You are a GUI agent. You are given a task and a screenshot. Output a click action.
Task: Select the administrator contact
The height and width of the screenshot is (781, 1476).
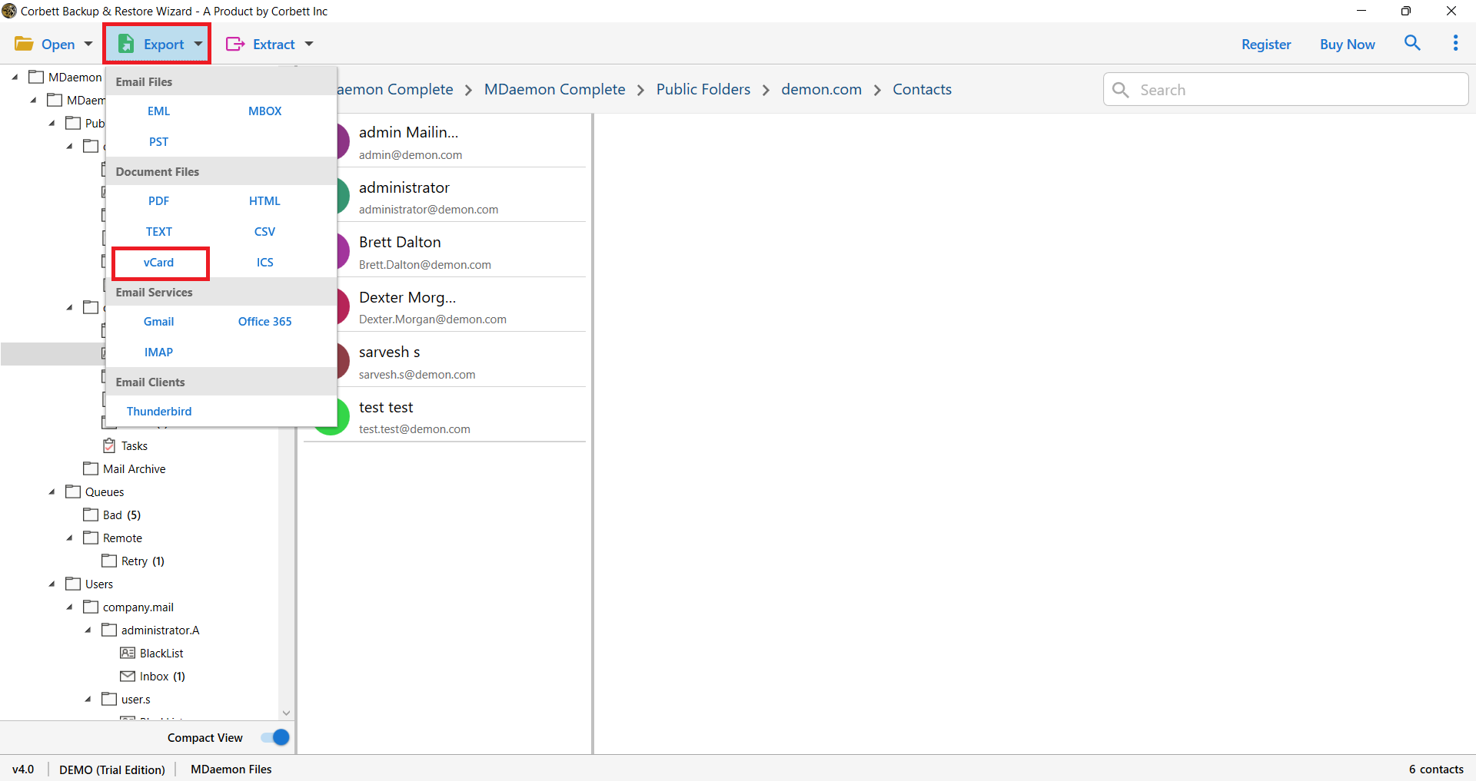[446, 197]
